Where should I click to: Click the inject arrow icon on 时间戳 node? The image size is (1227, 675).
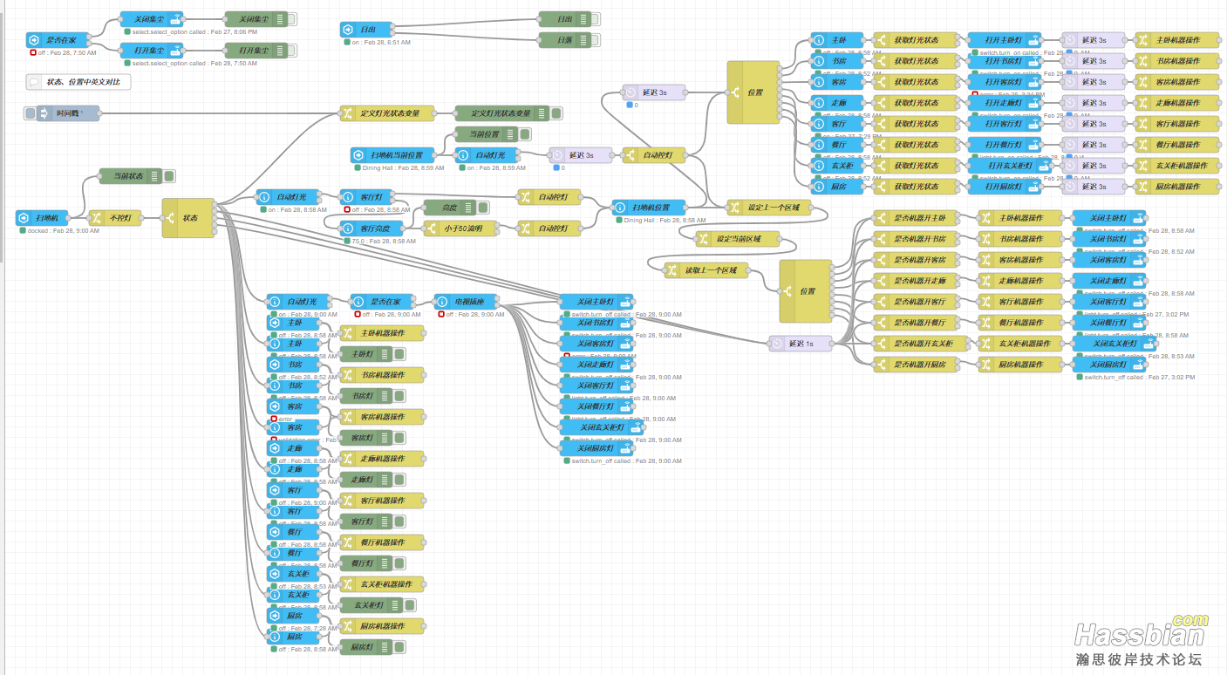coord(44,113)
